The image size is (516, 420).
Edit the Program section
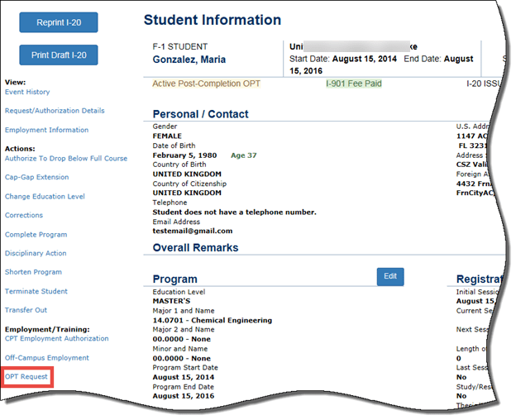click(390, 277)
